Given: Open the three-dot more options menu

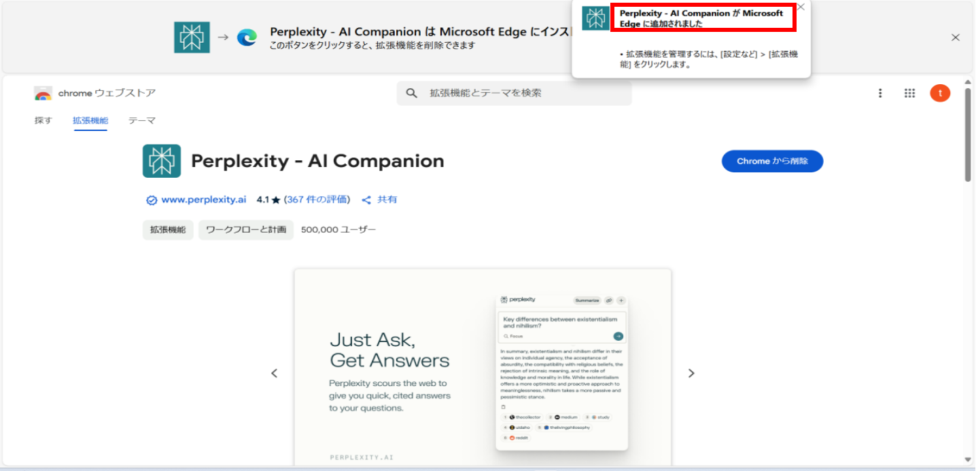Looking at the screenshot, I should 880,94.
